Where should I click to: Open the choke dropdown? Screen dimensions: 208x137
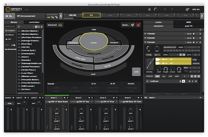coord(174,55)
